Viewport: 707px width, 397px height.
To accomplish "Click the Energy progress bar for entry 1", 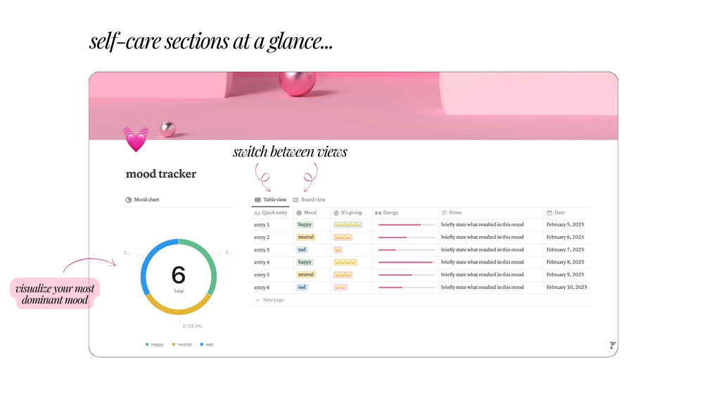I will point(407,225).
